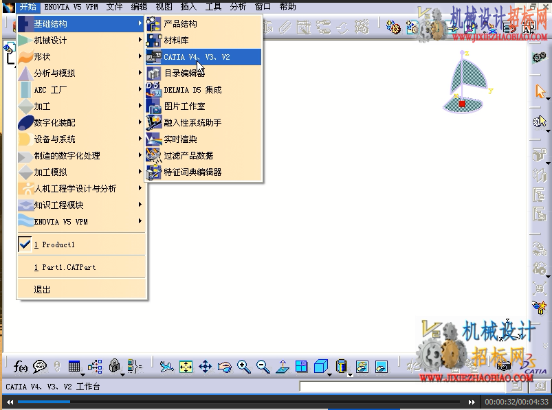
Task: Click the product structure tree node icon
Action: pyautogui.click(x=9, y=47)
